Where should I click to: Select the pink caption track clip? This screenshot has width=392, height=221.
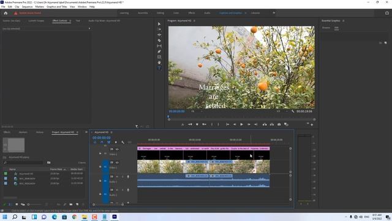click(203, 149)
